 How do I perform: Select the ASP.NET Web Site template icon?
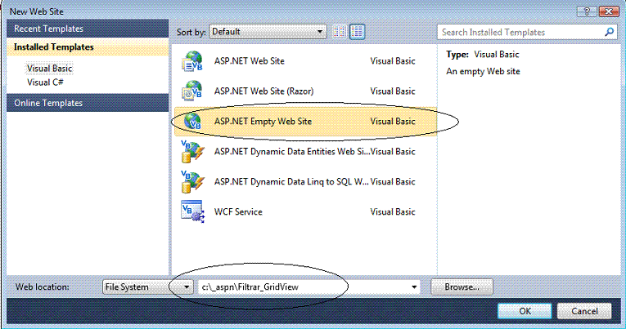pyautogui.click(x=192, y=61)
